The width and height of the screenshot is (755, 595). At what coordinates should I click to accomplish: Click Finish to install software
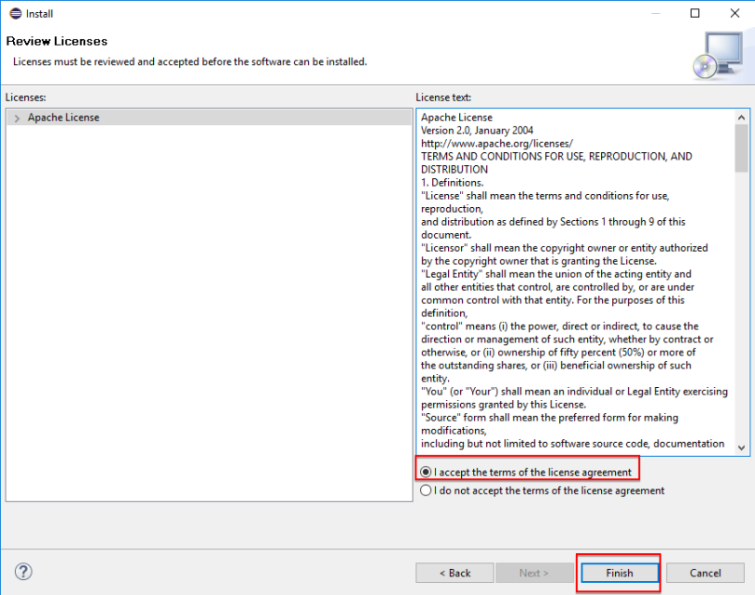(x=620, y=573)
